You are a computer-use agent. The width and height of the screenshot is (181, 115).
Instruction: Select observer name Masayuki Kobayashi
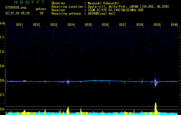(103, 3)
